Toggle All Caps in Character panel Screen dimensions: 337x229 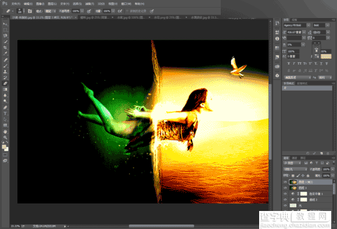click(x=299, y=64)
